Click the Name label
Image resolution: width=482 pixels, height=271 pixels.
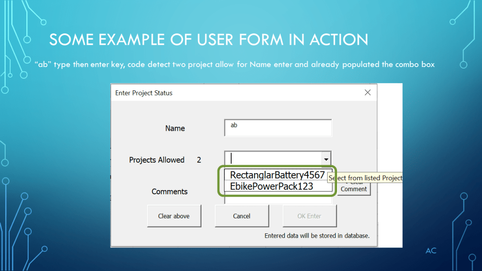(x=175, y=128)
